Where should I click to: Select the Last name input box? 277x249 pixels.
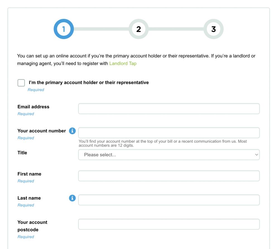[x=169, y=200]
